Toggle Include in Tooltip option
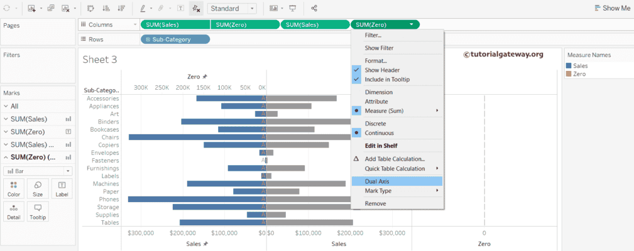Viewport: 634px width, 251px height. (387, 79)
